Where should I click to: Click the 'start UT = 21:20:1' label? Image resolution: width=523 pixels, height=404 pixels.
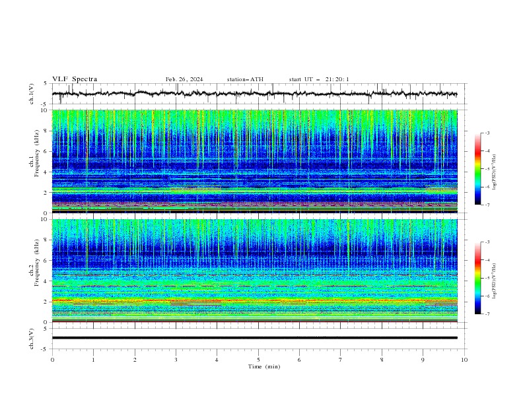319,79
